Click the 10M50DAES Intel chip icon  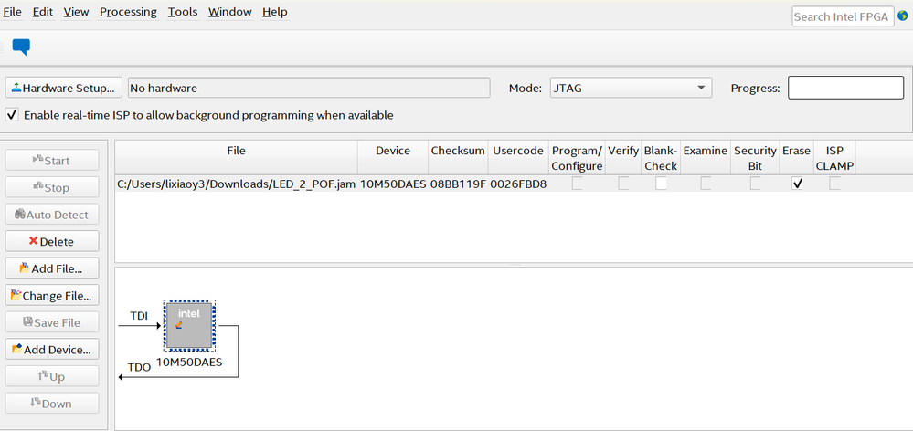pos(189,325)
